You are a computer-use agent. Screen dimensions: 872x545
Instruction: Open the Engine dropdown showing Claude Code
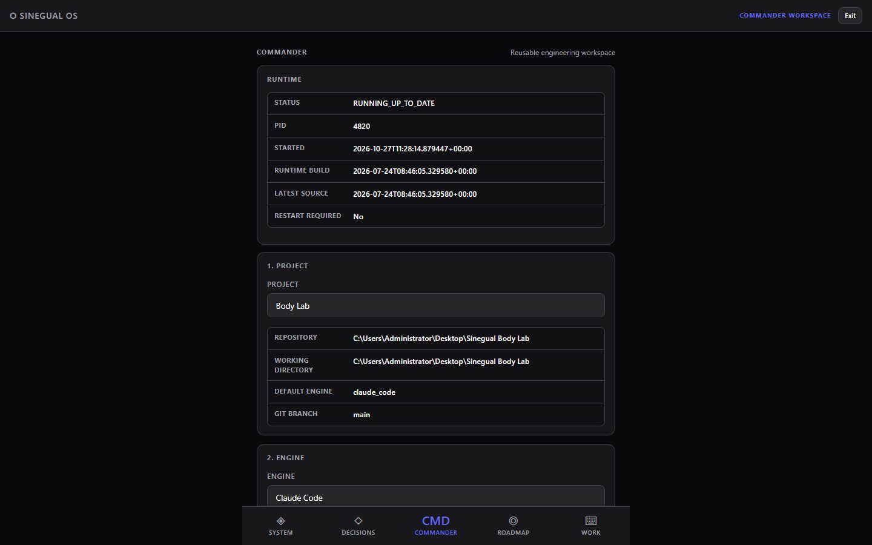[436, 497]
